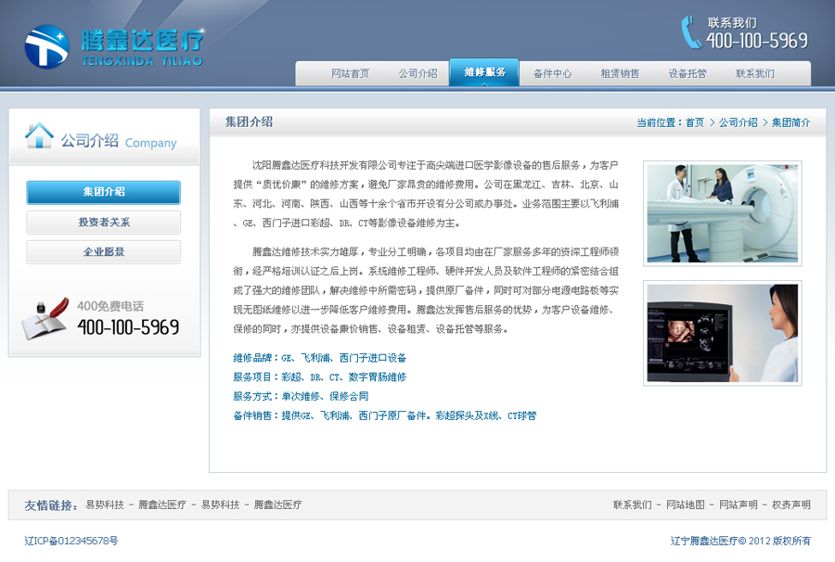Open the 网站首页 navigation tab
The height and width of the screenshot is (562, 835).
click(x=350, y=73)
